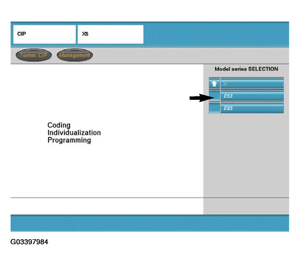
Task: Click the greyed-out X series row
Action: pos(252,84)
